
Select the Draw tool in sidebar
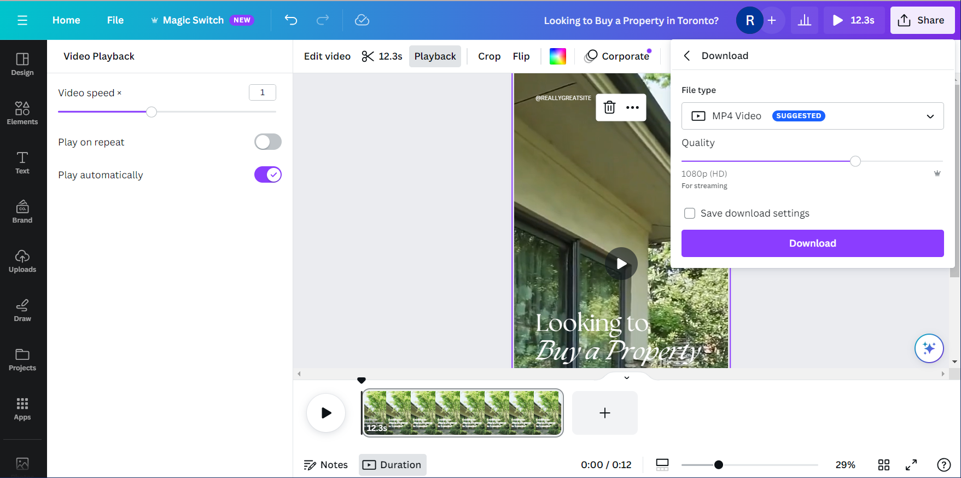pyautogui.click(x=22, y=310)
